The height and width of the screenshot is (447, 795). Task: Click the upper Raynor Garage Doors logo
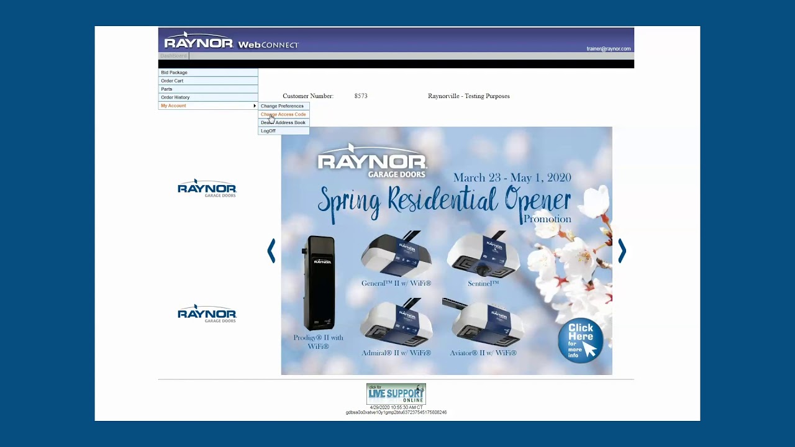point(207,188)
